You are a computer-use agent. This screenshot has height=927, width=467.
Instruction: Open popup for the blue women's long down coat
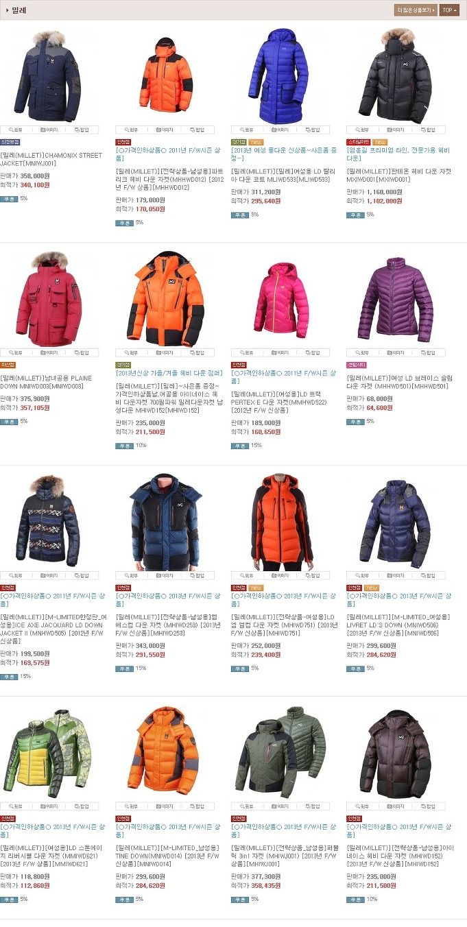pos(313,130)
